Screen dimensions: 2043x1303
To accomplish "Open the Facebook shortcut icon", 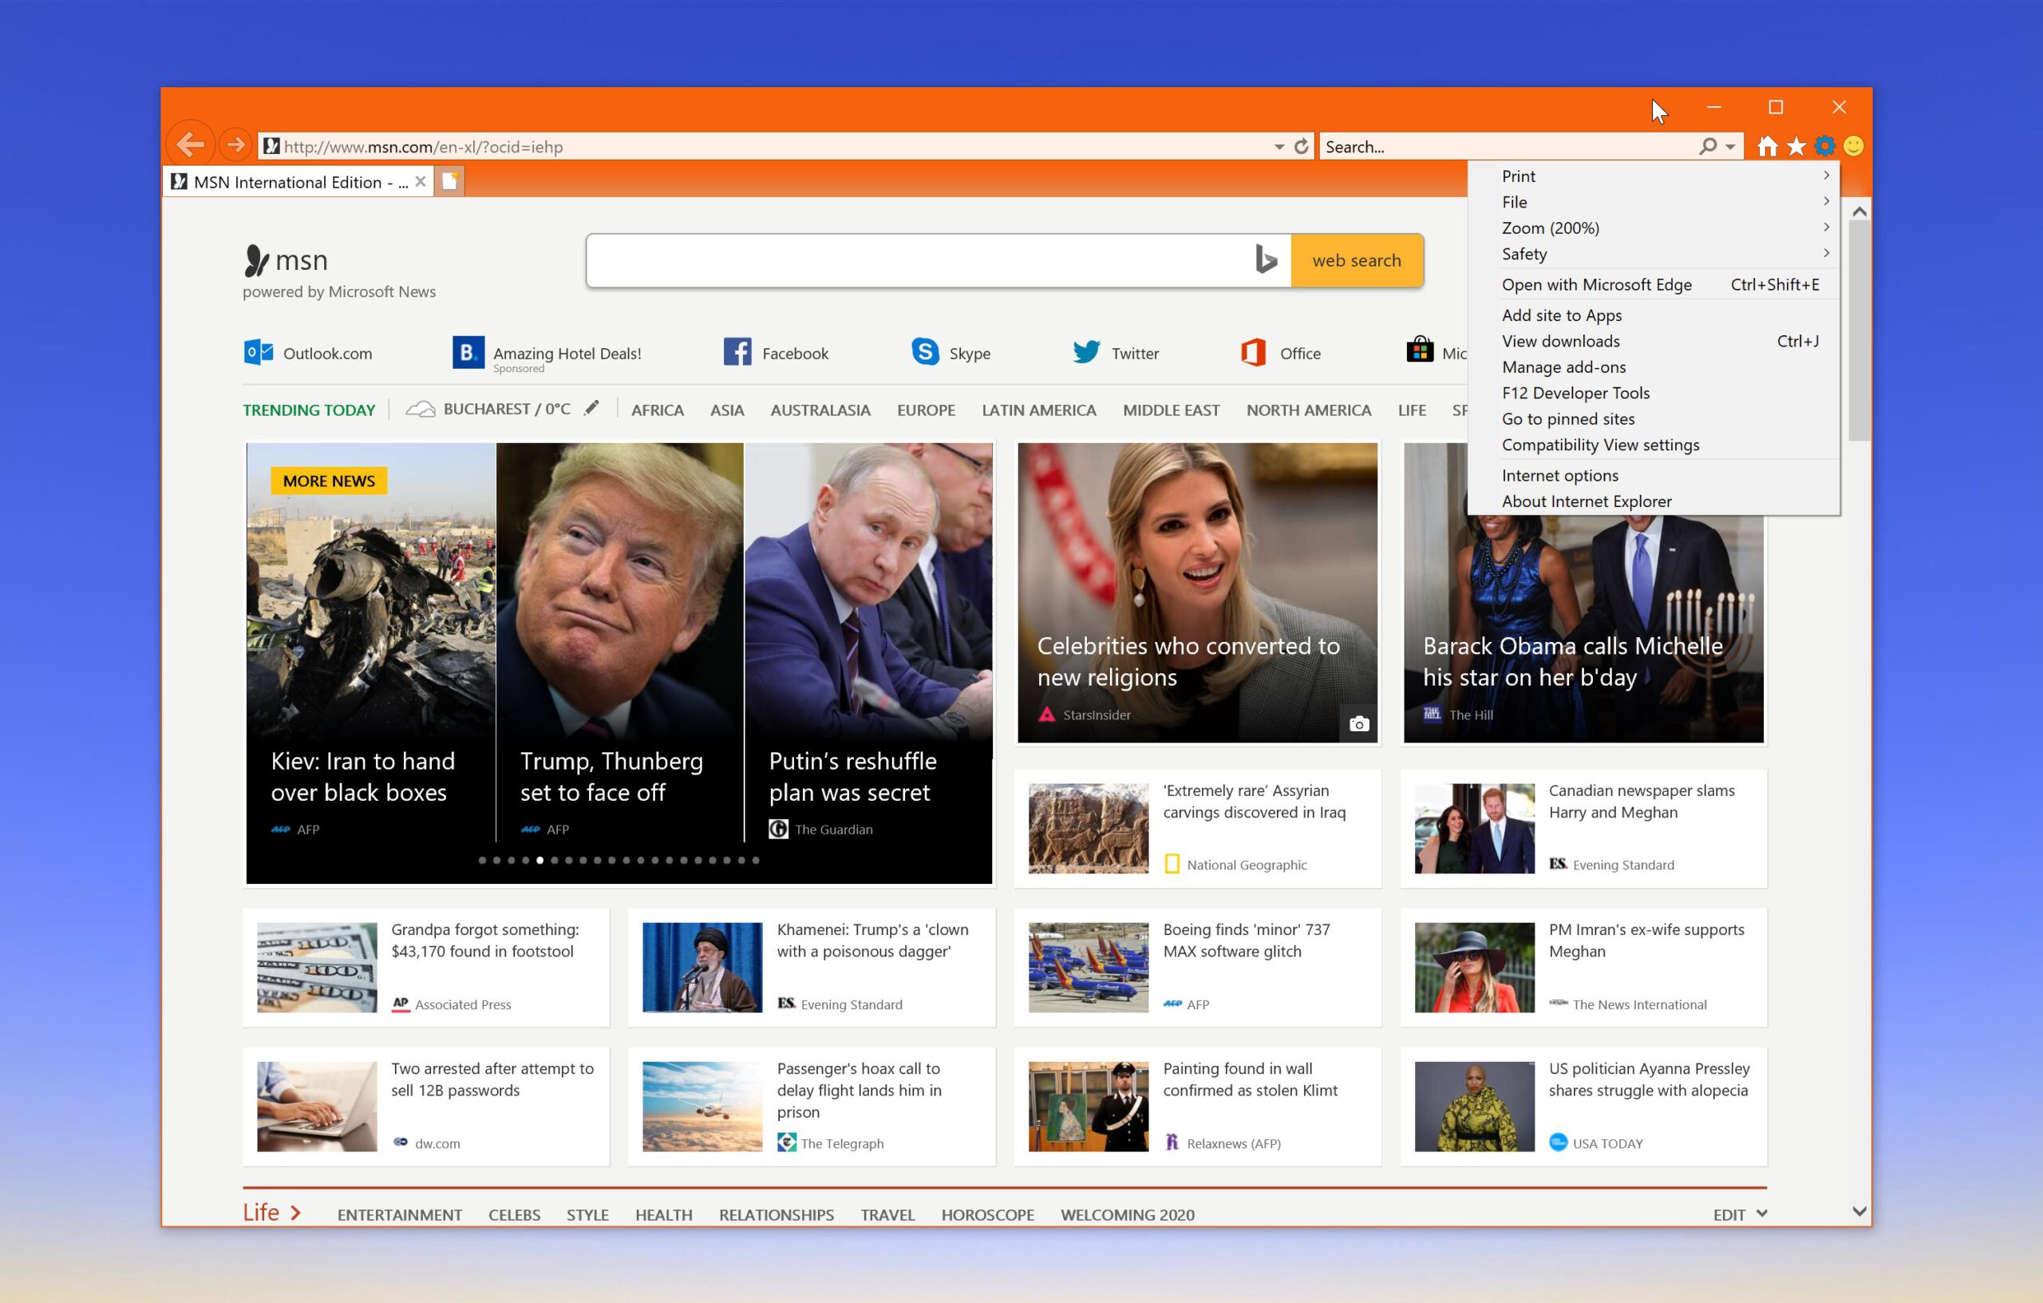I will click(x=737, y=352).
